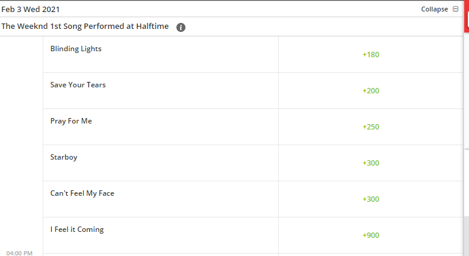Click the Feb 3 Wed 2021 date header
This screenshot has width=469, height=256.
click(x=31, y=9)
